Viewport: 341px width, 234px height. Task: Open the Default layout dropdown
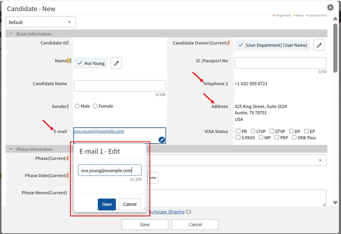point(41,22)
